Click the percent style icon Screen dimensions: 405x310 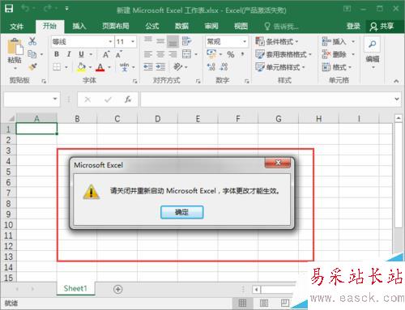[231, 54]
